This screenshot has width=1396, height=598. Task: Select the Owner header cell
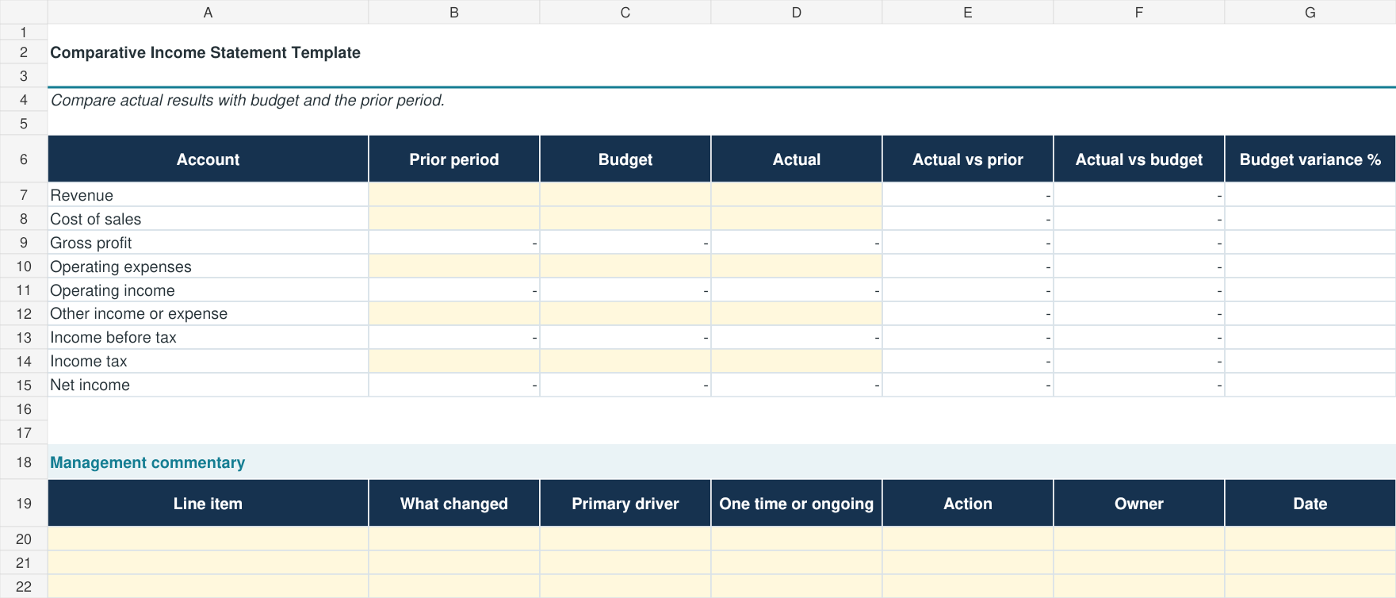point(1139,504)
